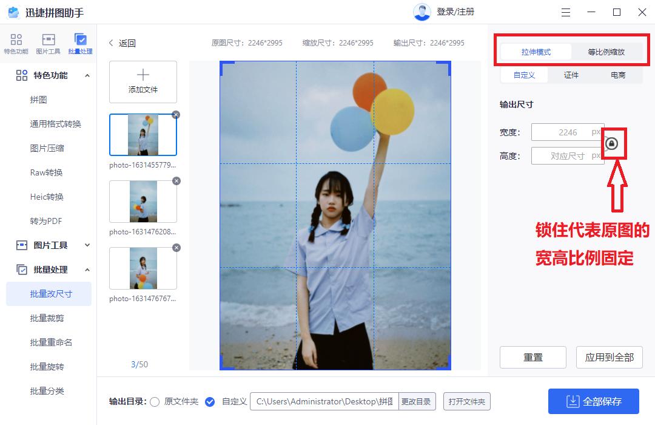Expand the 图片工具 section chevron

point(87,245)
